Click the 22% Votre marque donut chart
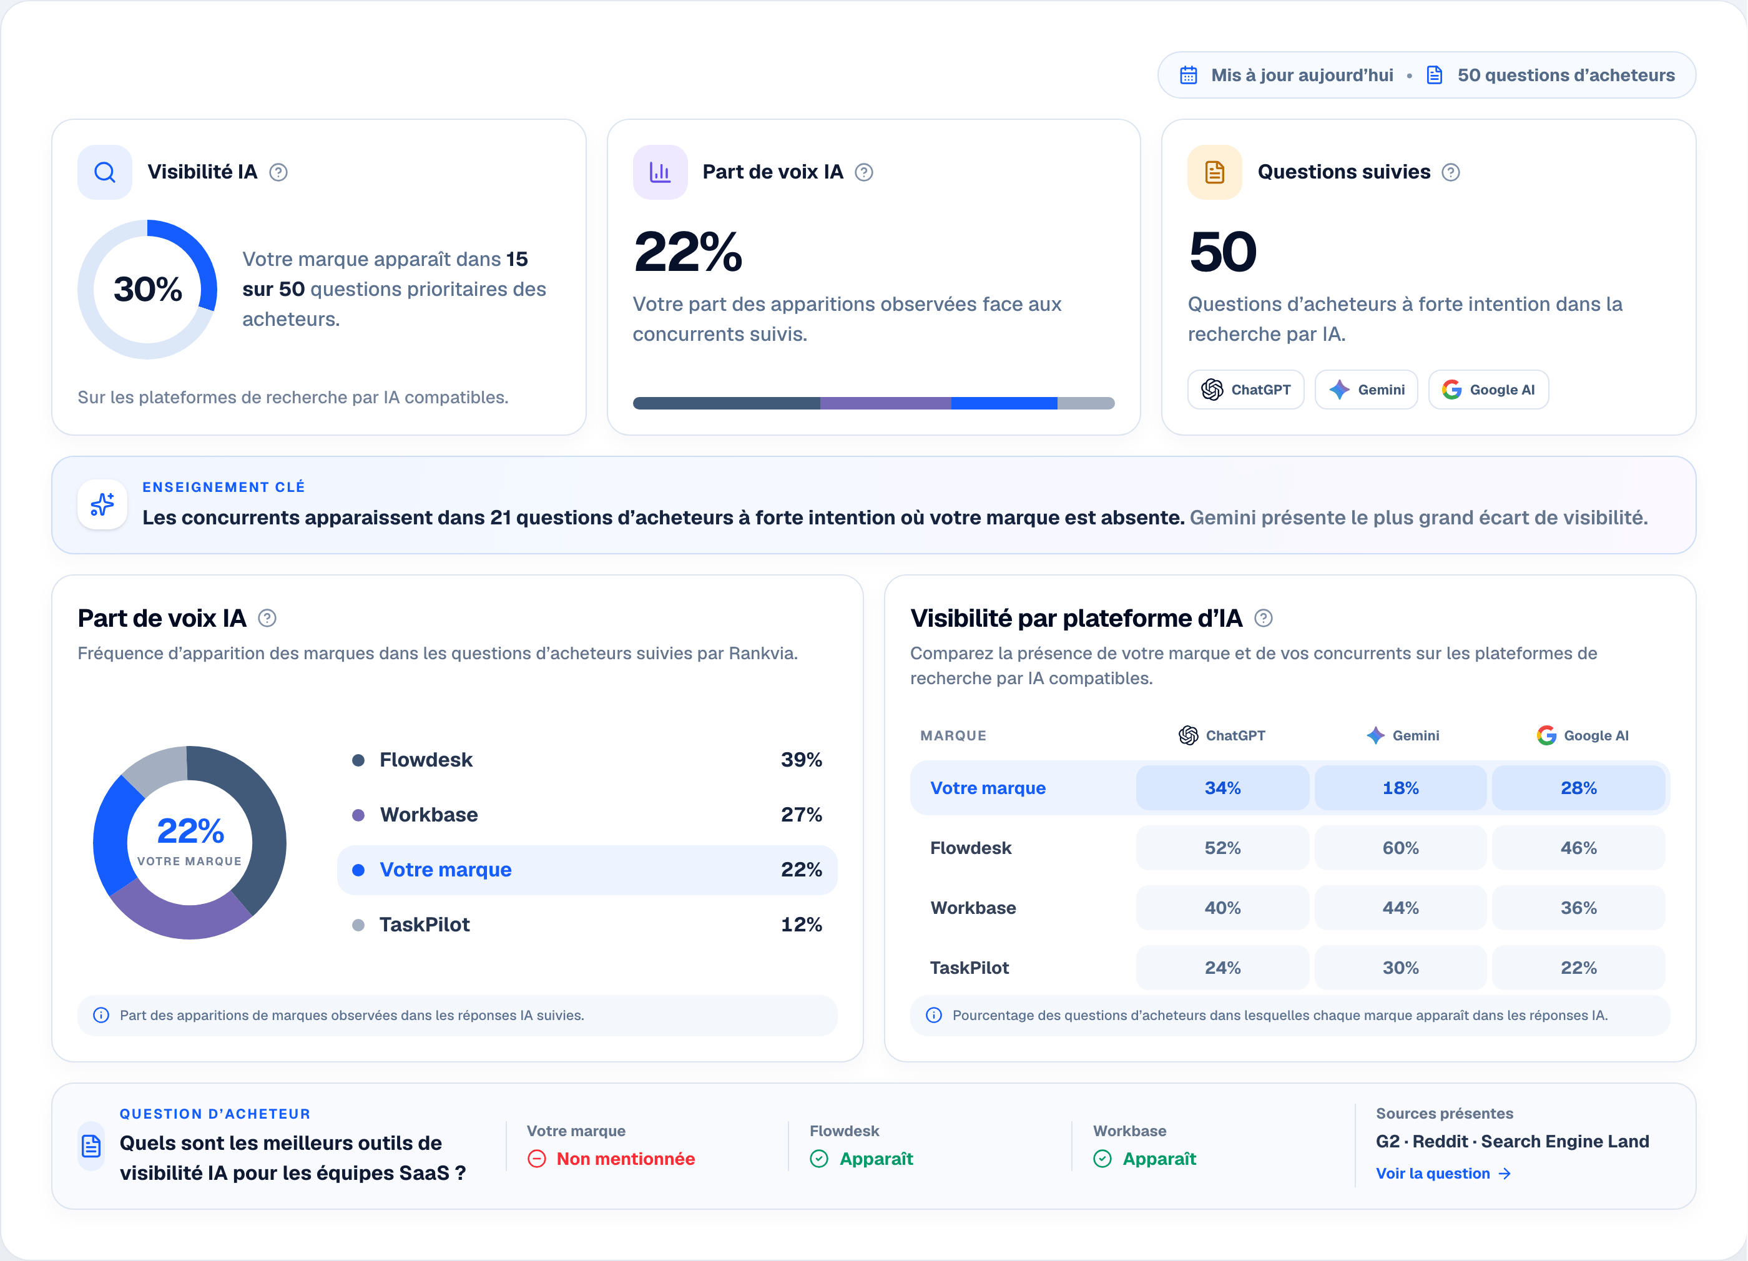Image resolution: width=1748 pixels, height=1261 pixels. 190,843
